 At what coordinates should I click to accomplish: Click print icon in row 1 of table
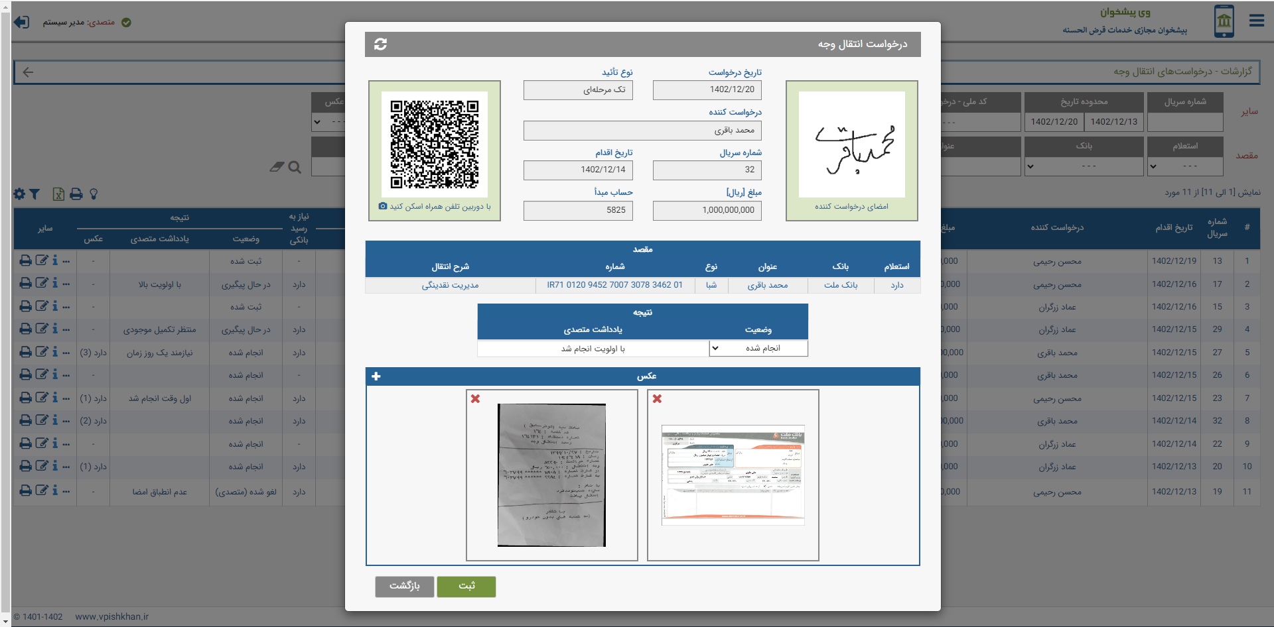pyautogui.click(x=25, y=261)
